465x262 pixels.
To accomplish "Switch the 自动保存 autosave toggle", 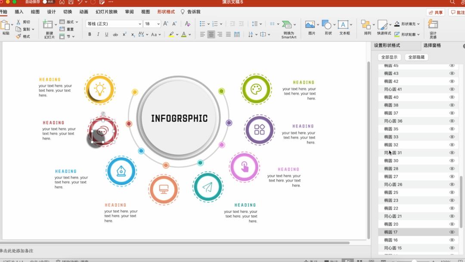I will (x=48, y=2).
